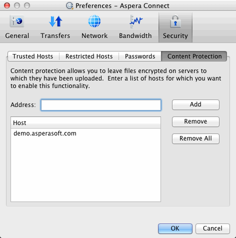This screenshot has height=238, width=236.
Task: Open the General preferences slider icon
Action: pos(17,21)
